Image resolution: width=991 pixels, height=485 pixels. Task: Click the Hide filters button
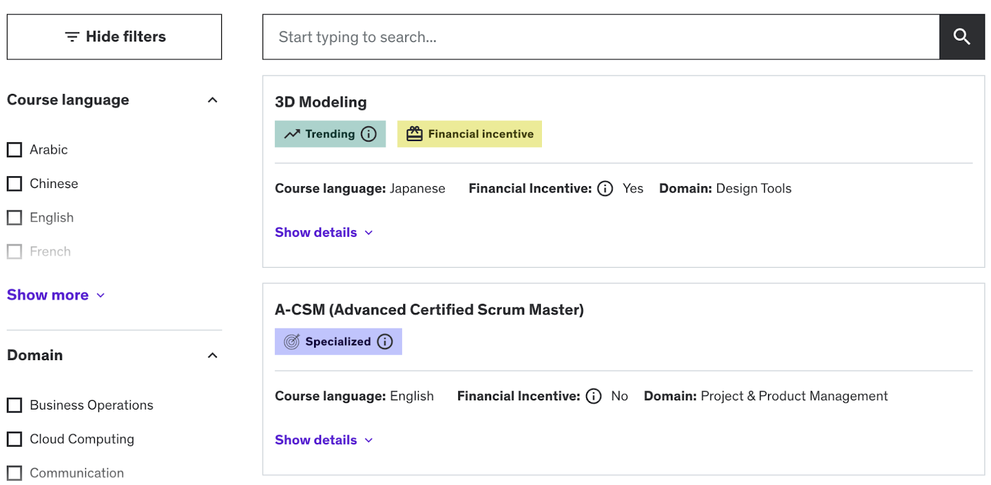tap(115, 37)
